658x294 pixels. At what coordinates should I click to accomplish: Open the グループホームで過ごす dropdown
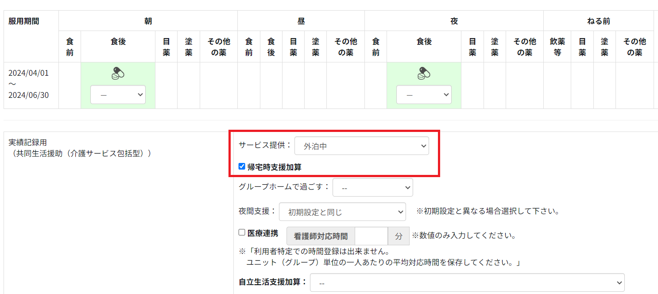tap(372, 187)
